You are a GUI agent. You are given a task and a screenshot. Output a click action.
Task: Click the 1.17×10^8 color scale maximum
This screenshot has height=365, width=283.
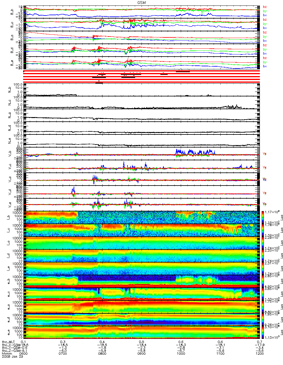click(271, 212)
